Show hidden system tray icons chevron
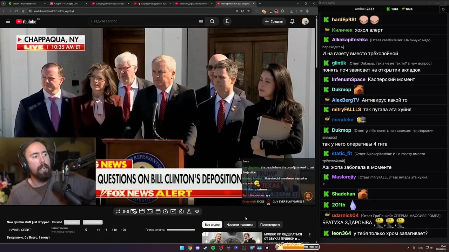 408,248
